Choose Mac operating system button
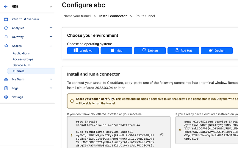The height and width of the screenshot is (148, 238). click(x=116, y=51)
